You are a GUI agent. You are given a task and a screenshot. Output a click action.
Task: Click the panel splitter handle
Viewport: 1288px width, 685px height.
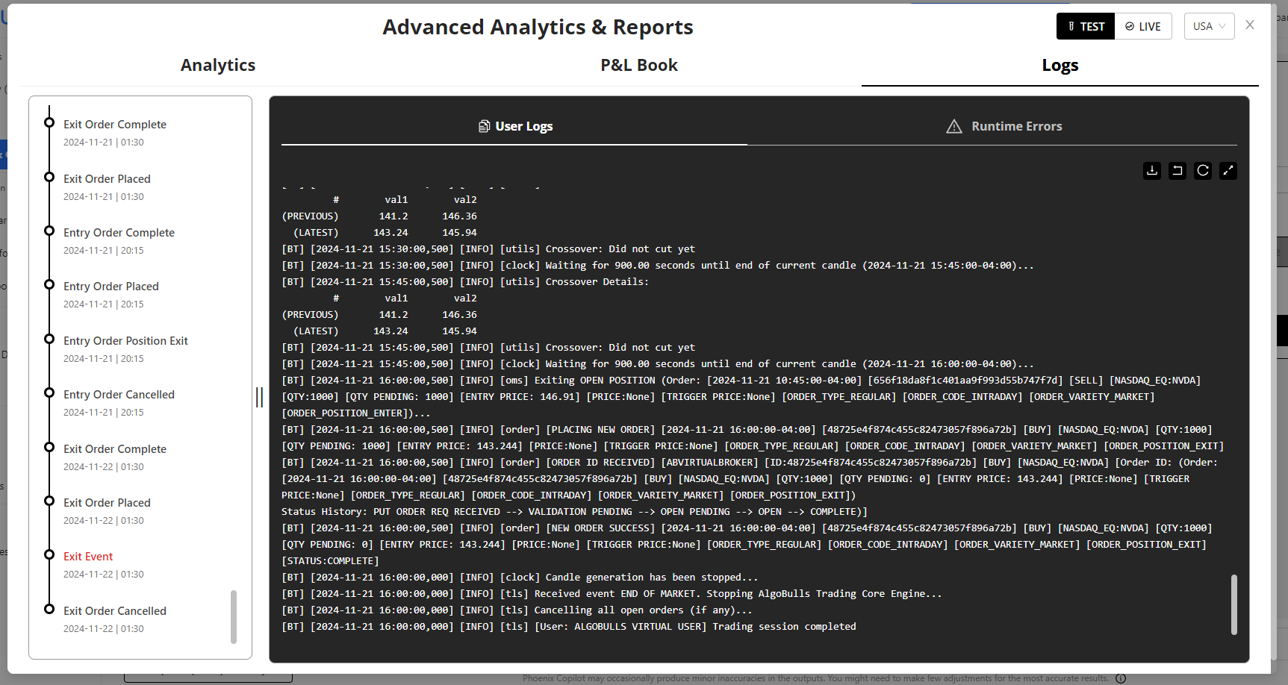(259, 397)
